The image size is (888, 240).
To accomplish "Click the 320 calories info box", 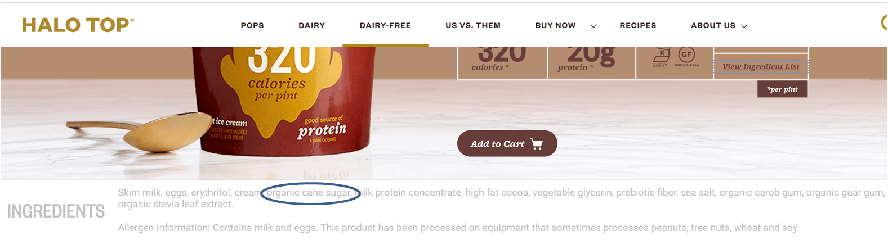I will click(x=502, y=62).
